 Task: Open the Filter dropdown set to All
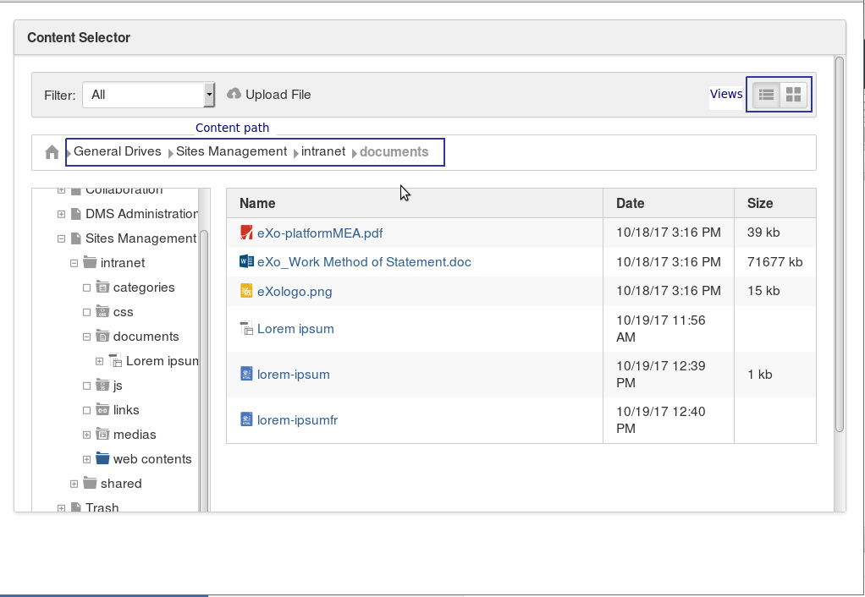[x=148, y=95]
